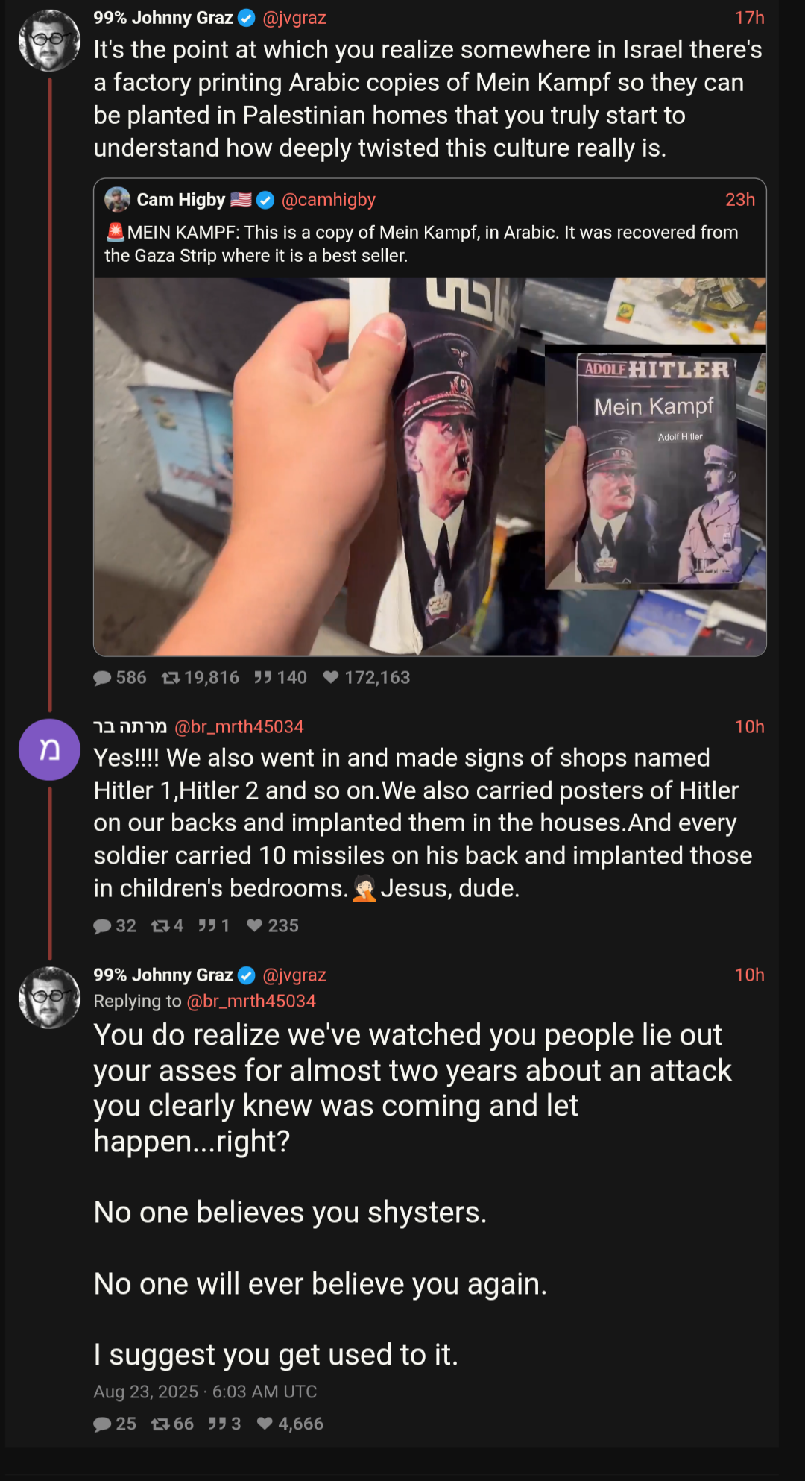Open the @camhigby handle in quoted post
Screen dimensions: 805x1481
click(329, 200)
